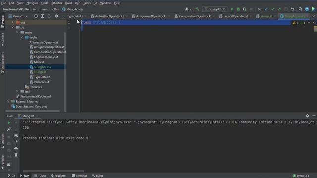Screen dimensions: 317x178
Task: Open the StringsKt run configuration dropdown
Action: [x=214, y=9]
